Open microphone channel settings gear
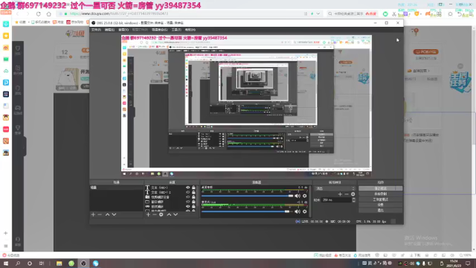The image size is (476, 268). 305,211
